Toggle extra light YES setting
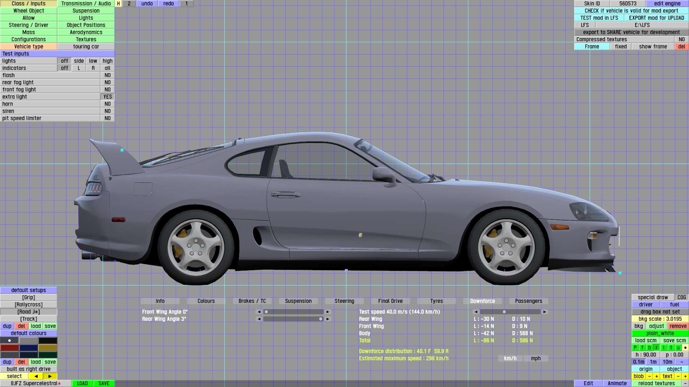The height and width of the screenshot is (387, 689). pos(107,97)
